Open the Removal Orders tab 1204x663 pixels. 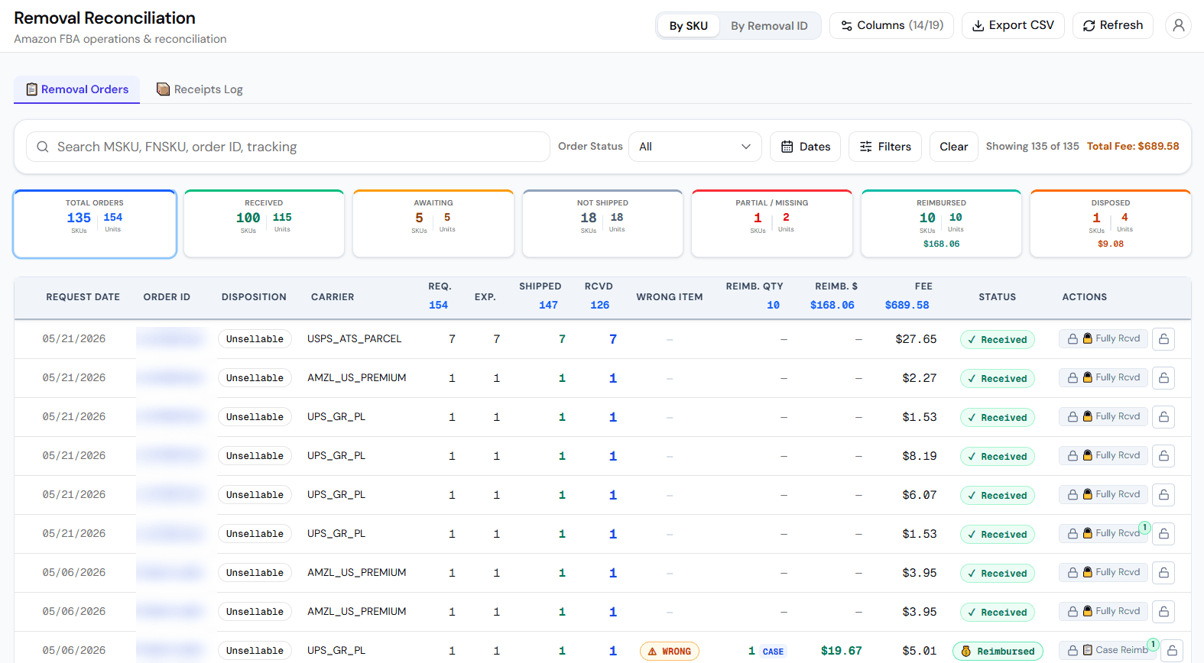point(76,89)
